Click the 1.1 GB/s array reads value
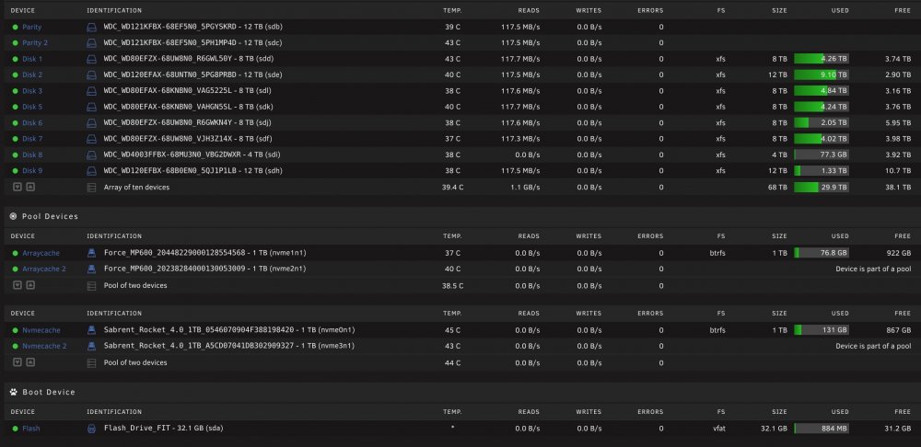The width and height of the screenshot is (921, 447). (x=526, y=187)
